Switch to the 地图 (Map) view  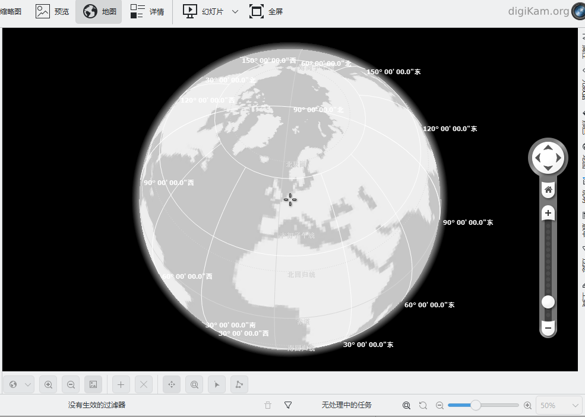tap(99, 11)
